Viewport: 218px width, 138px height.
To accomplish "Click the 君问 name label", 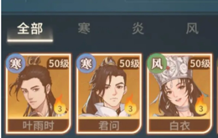I will (x=109, y=126).
